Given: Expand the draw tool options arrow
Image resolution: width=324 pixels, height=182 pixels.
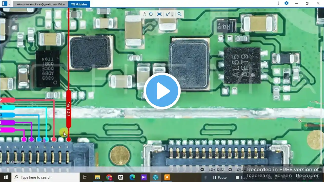Looking at the screenshot, I should tap(172, 15).
